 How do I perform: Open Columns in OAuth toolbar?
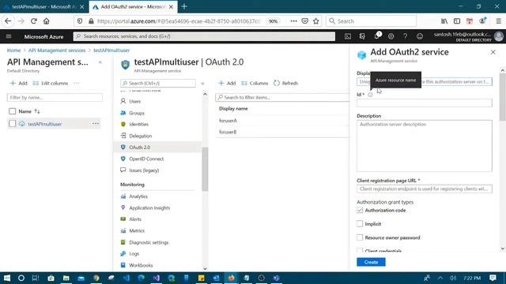pyautogui.click(x=255, y=83)
